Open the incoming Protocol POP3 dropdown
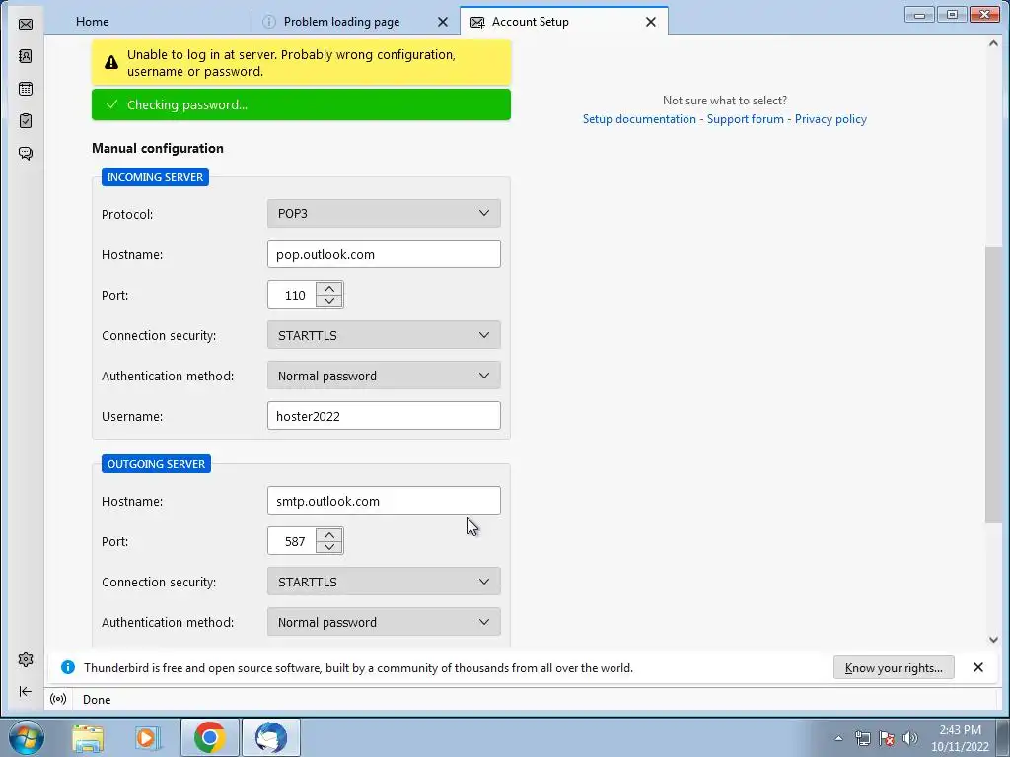 384,213
